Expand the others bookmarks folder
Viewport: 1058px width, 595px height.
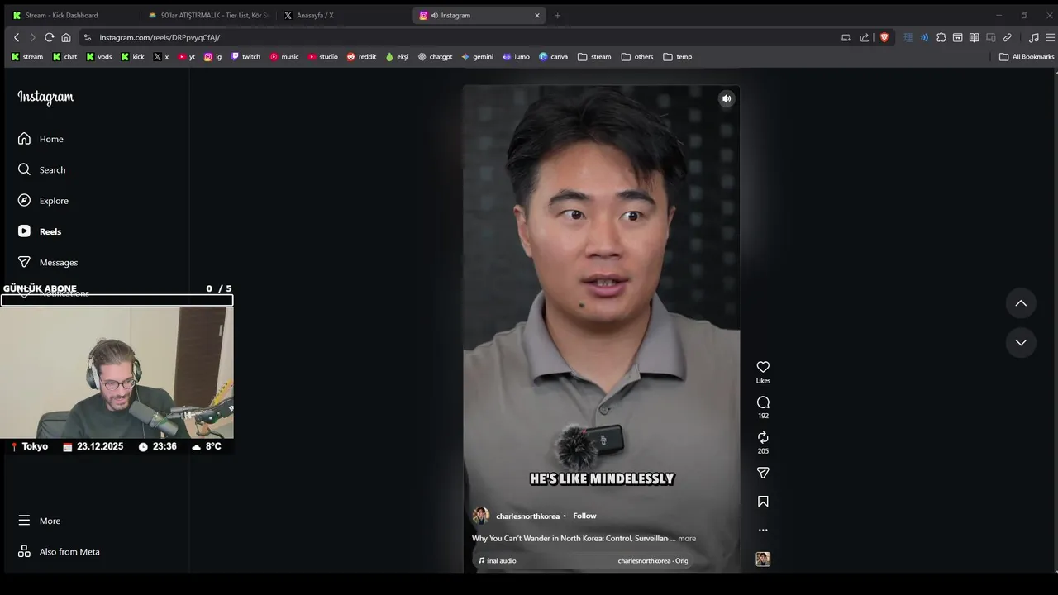[637, 57]
